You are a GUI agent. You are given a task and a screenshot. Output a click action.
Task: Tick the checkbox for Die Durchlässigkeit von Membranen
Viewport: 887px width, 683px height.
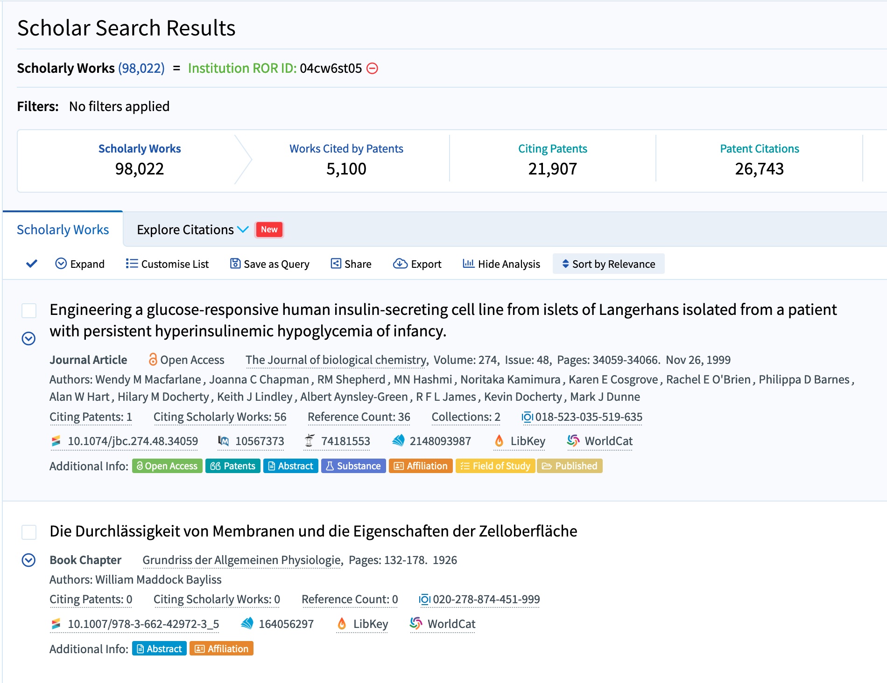click(29, 532)
